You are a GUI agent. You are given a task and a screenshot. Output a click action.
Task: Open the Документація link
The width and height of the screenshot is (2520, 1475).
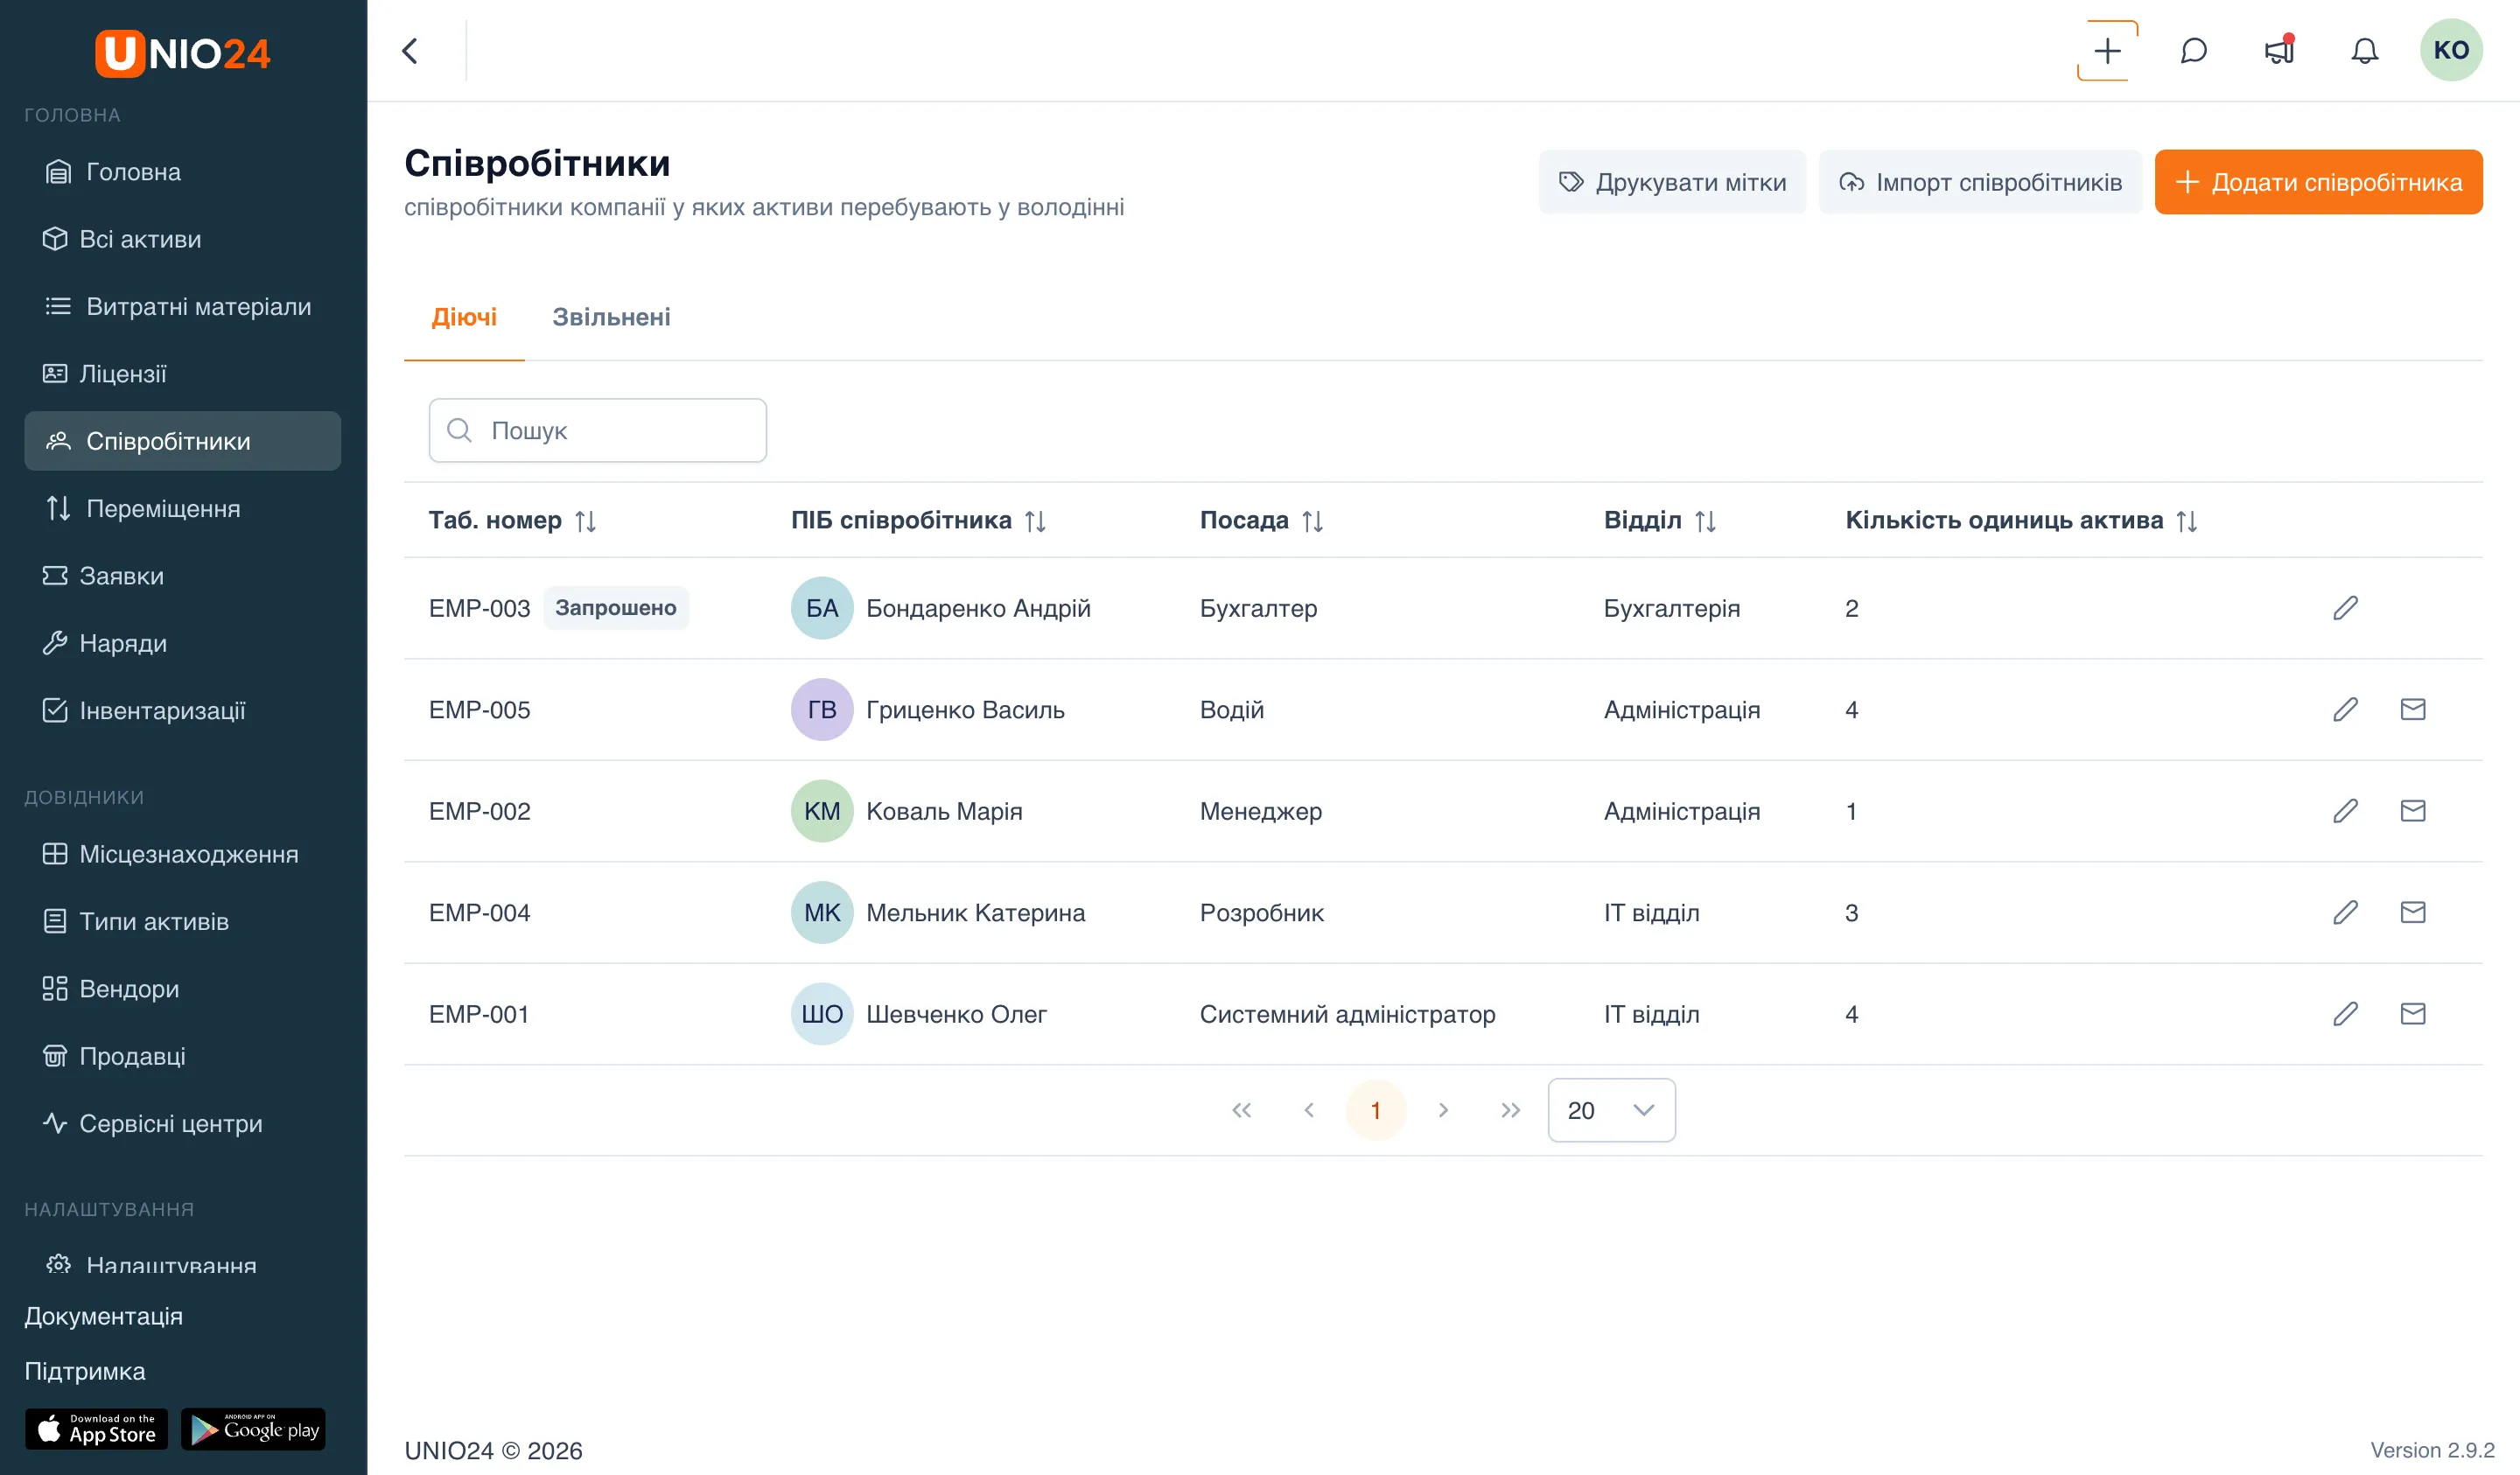tap(103, 1316)
